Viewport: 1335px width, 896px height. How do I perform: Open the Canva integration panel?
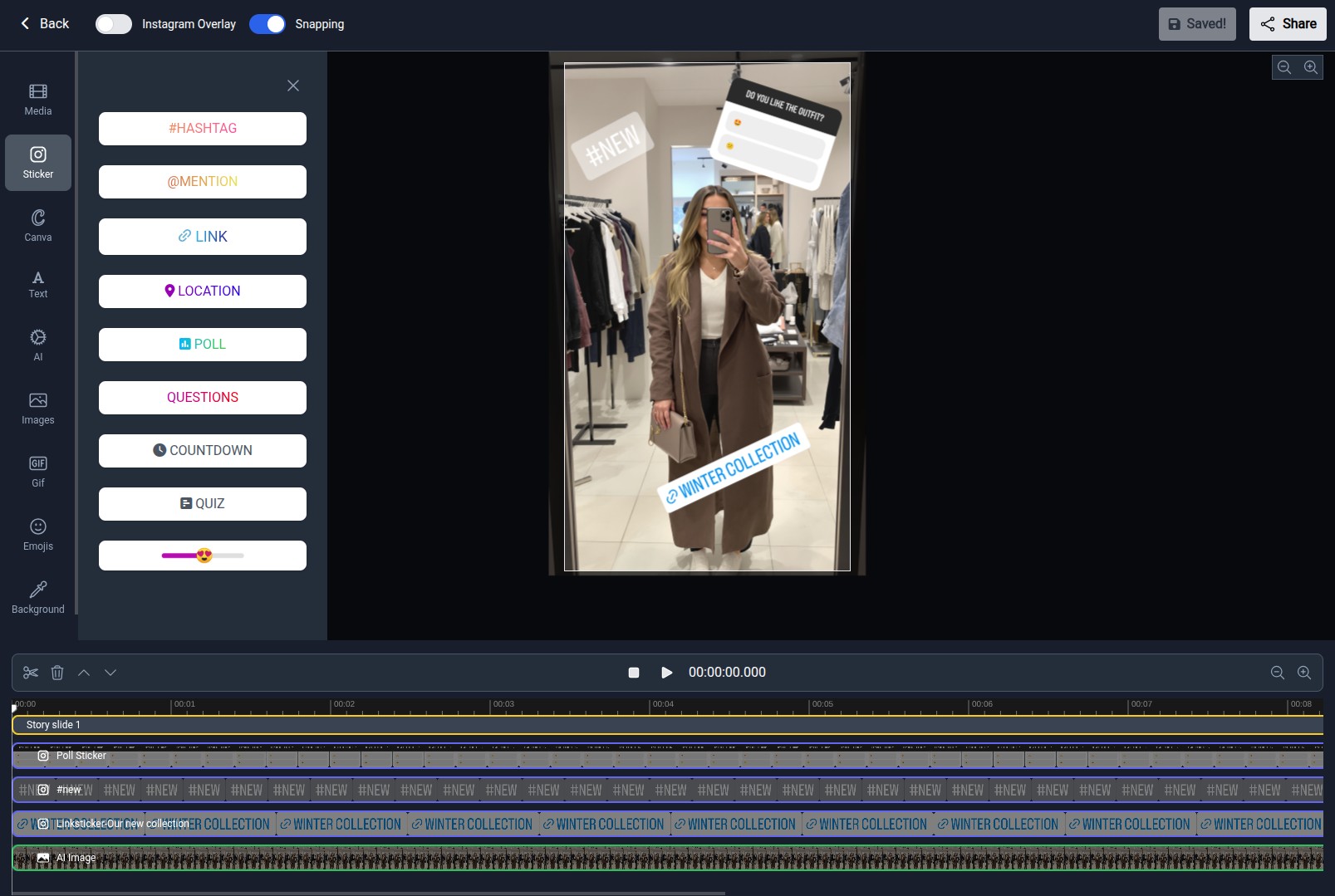[37, 224]
